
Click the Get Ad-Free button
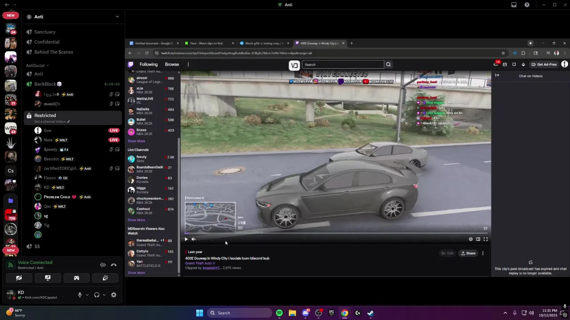click(544, 64)
